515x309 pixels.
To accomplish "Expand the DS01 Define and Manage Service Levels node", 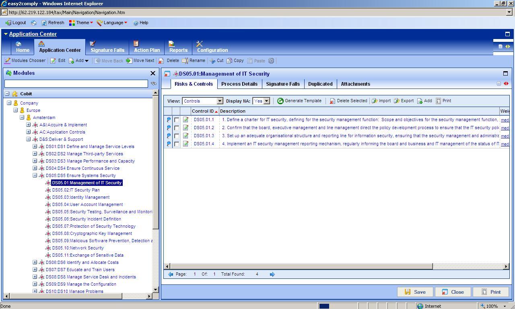I will pos(35,146).
